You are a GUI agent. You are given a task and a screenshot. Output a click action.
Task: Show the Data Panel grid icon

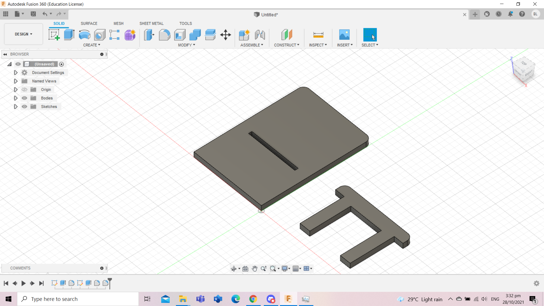[x=6, y=14]
